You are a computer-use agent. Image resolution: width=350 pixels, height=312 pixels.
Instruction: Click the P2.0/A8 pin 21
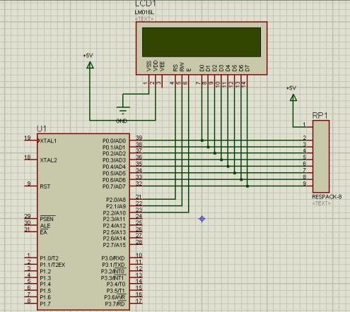tap(136, 199)
